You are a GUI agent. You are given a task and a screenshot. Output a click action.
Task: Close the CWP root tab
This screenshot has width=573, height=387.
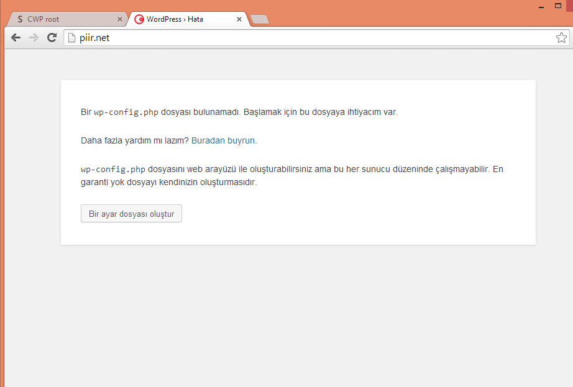pyautogui.click(x=119, y=19)
